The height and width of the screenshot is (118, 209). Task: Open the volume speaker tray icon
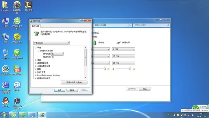point(193,115)
